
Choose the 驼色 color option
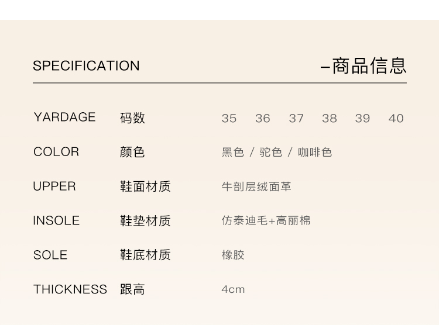(x=270, y=153)
